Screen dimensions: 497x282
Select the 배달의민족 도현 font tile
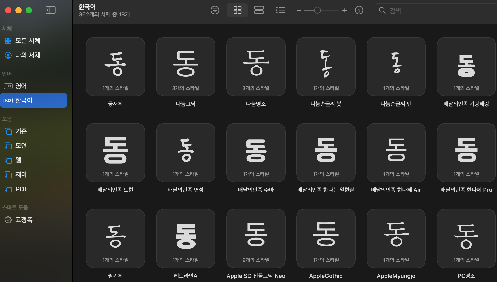115,153
